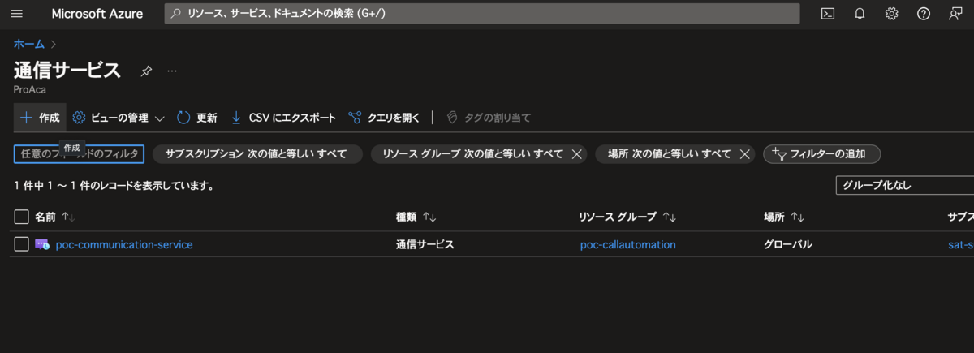The width and height of the screenshot is (974, 353).
Task: Open the 場所 filter pill
Action: 669,154
